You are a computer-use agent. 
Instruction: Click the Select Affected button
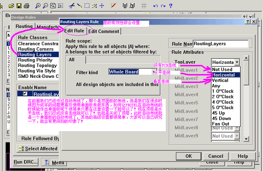[x=38, y=148]
